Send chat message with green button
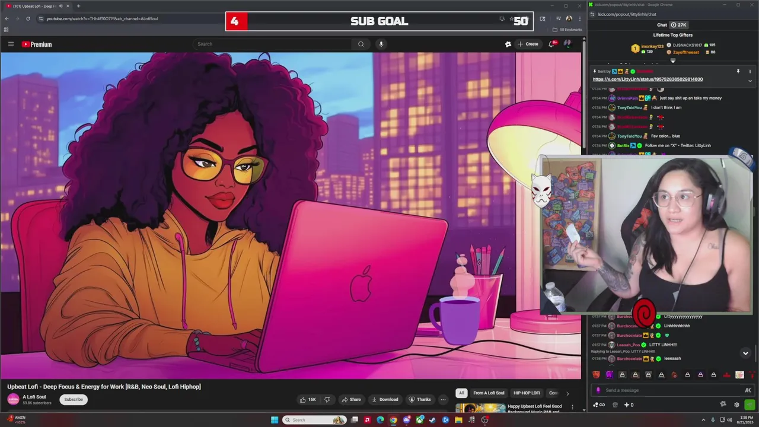The height and width of the screenshot is (427, 759). tap(750, 404)
